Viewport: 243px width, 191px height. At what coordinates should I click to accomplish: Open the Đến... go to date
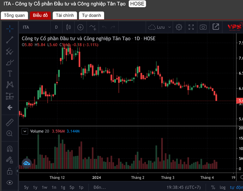[x=100, y=188]
